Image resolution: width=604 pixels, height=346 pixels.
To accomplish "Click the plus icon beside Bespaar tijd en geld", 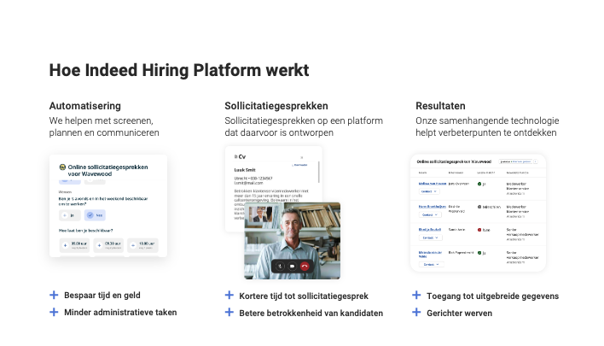I will click(x=54, y=295).
